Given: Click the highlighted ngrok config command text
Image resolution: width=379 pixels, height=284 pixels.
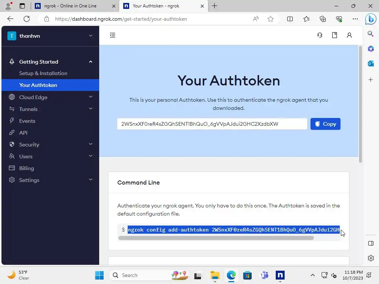Looking at the screenshot, I should pos(234,230).
